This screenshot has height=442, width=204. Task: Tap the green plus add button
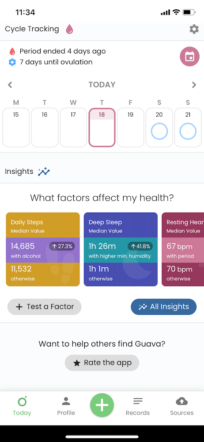pos(102,405)
